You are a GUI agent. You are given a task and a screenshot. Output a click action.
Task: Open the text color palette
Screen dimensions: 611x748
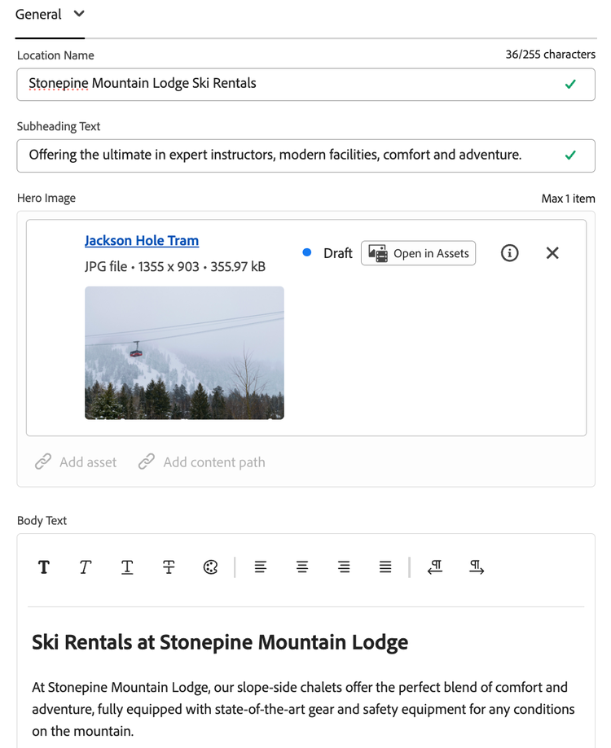click(x=210, y=567)
